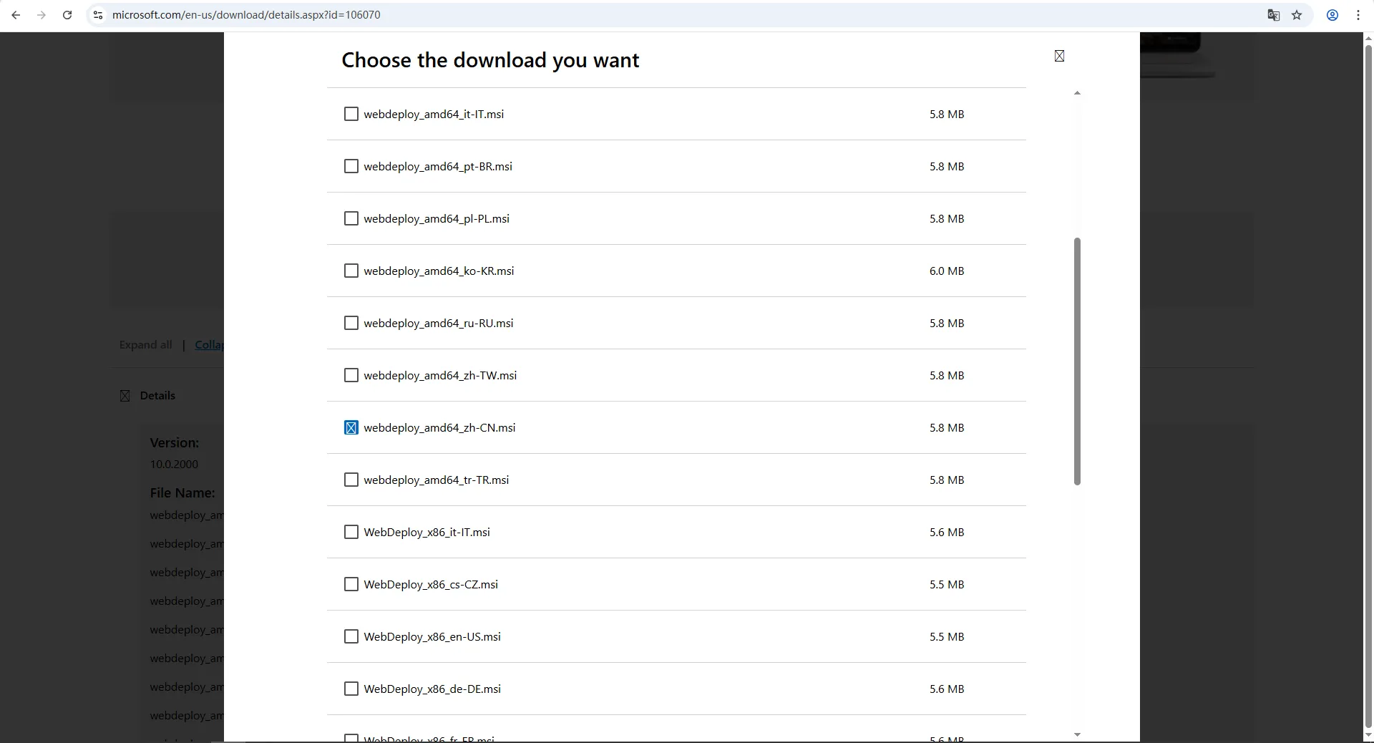Open site information icon in address bar

(98, 15)
